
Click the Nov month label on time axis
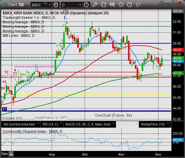(x=121, y=154)
